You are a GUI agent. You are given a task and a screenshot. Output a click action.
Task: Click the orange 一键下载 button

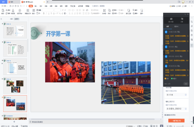coord(176,120)
